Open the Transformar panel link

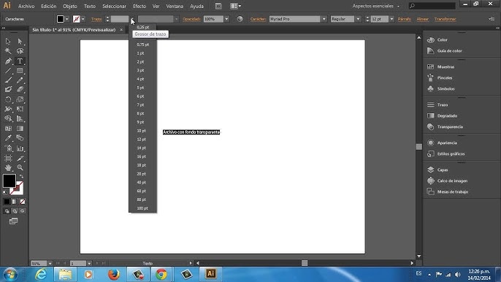pos(445,19)
